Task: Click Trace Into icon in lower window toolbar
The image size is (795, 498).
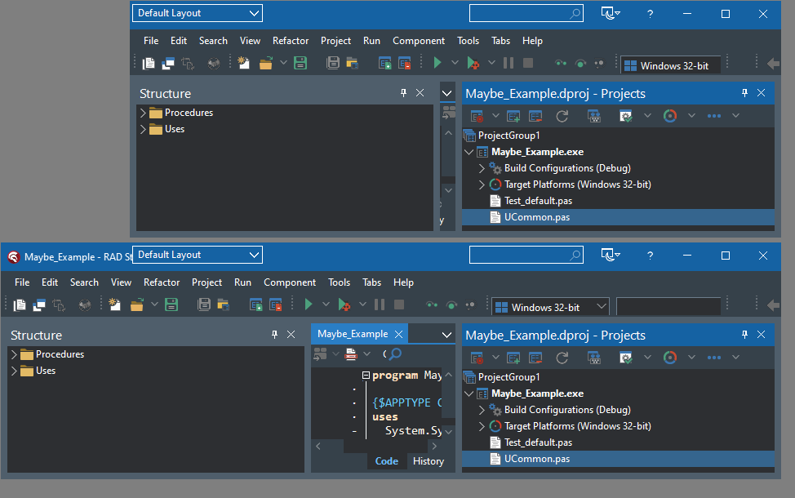Action: tap(432, 305)
